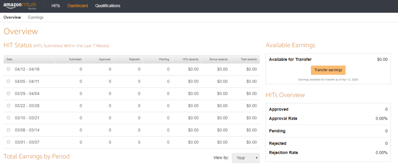
Task: Click the HITs rewards value for 03/22 - 03/28
Action: pos(193,105)
